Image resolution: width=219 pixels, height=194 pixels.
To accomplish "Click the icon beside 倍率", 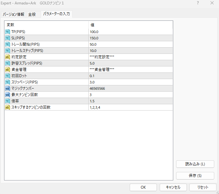I will (x=8, y=101).
